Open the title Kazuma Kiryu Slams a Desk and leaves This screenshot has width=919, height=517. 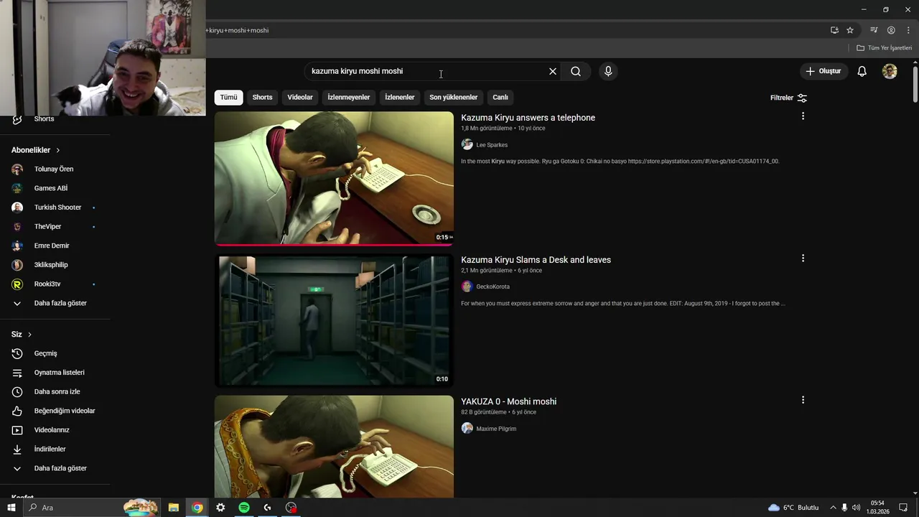pos(536,260)
